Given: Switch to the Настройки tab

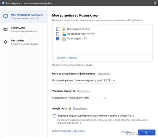Looking at the screenshot, I should click(24, 42).
